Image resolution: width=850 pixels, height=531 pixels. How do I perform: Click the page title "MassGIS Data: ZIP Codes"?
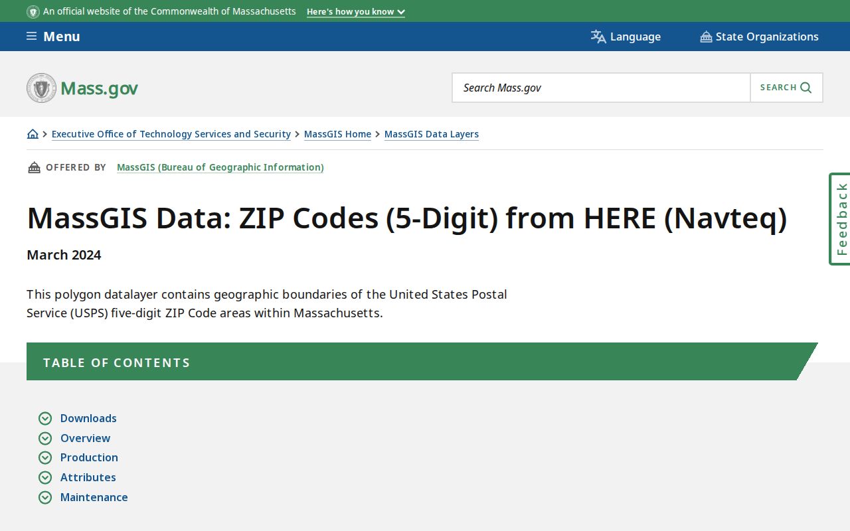(x=406, y=218)
